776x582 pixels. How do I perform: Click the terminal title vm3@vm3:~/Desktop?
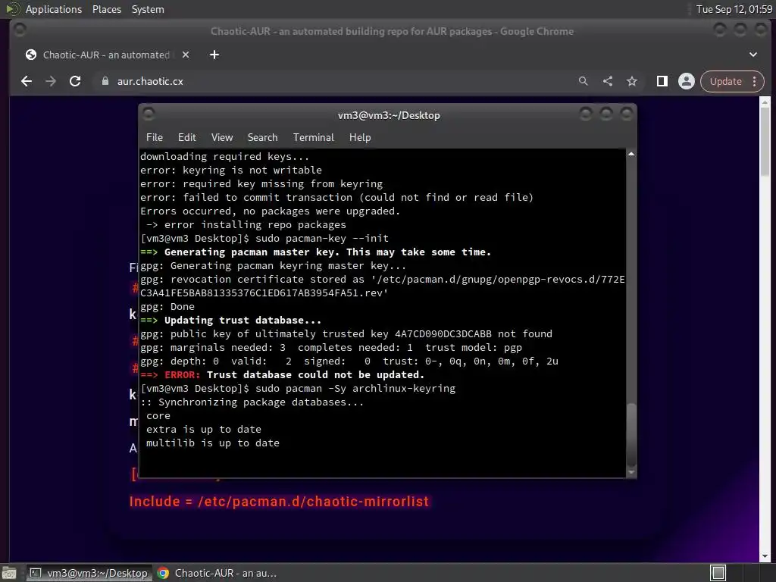[x=389, y=115]
